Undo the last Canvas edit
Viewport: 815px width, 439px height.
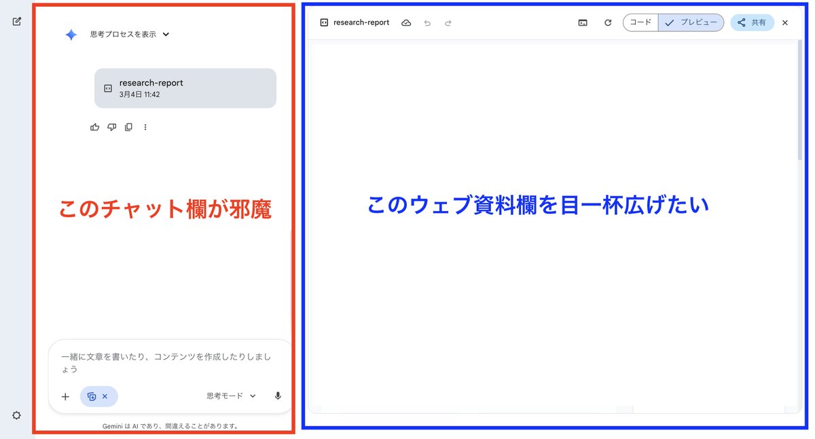click(x=427, y=22)
